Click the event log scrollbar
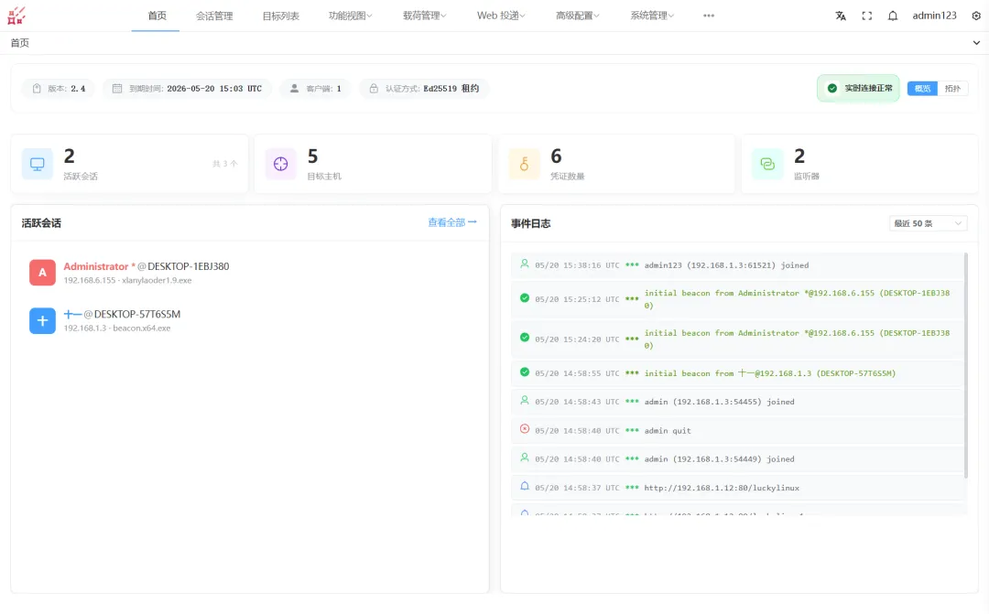Image resolution: width=989 pixels, height=614 pixels. click(965, 366)
